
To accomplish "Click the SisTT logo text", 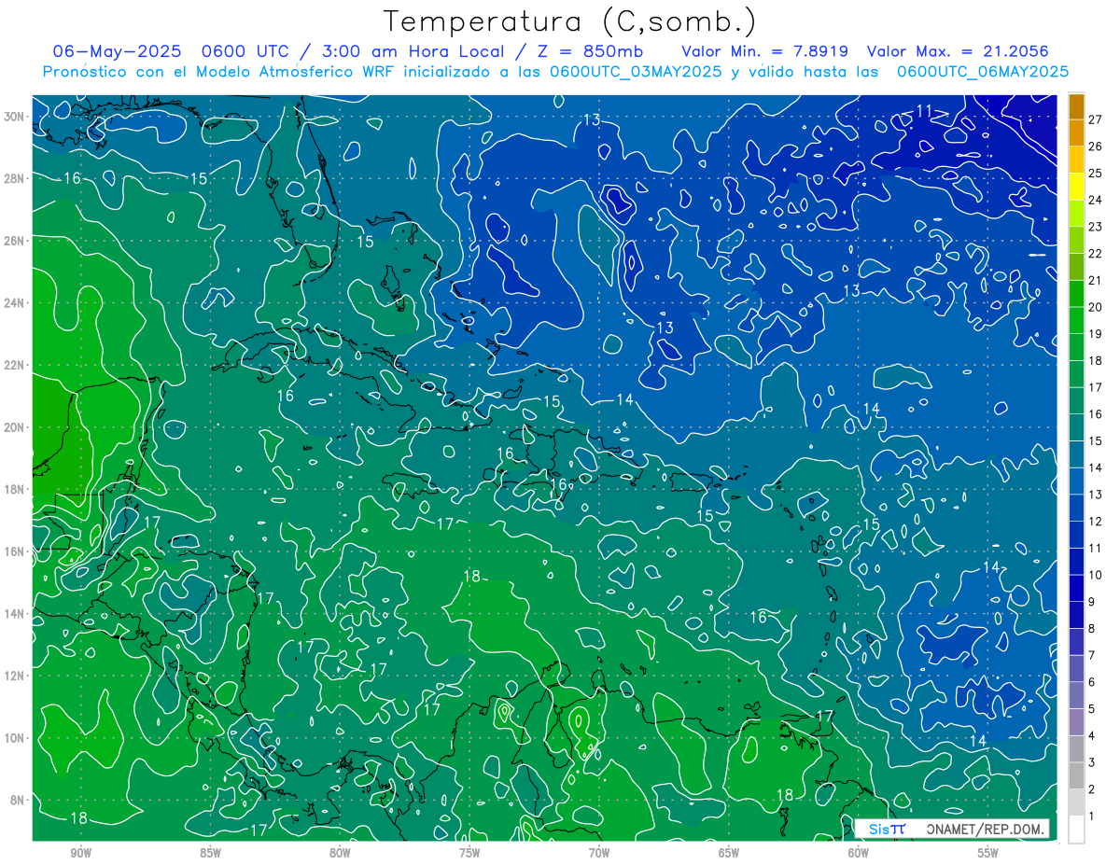I will tap(887, 829).
